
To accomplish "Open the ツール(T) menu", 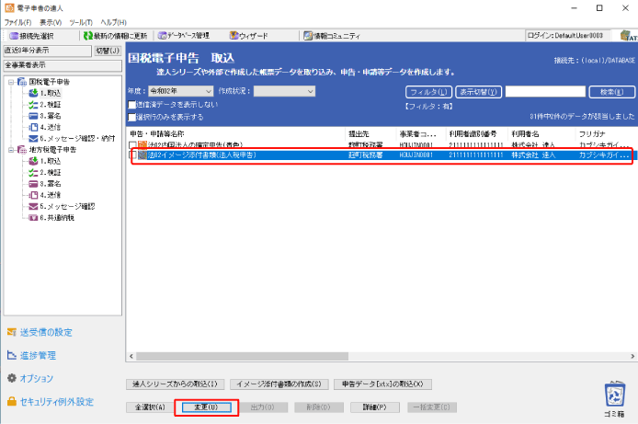I will tap(81, 22).
